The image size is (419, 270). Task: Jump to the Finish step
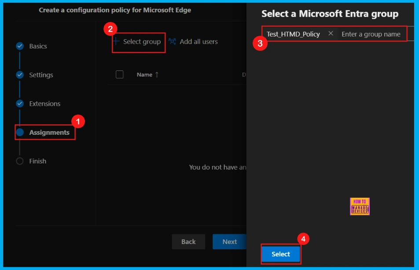pyautogui.click(x=38, y=161)
